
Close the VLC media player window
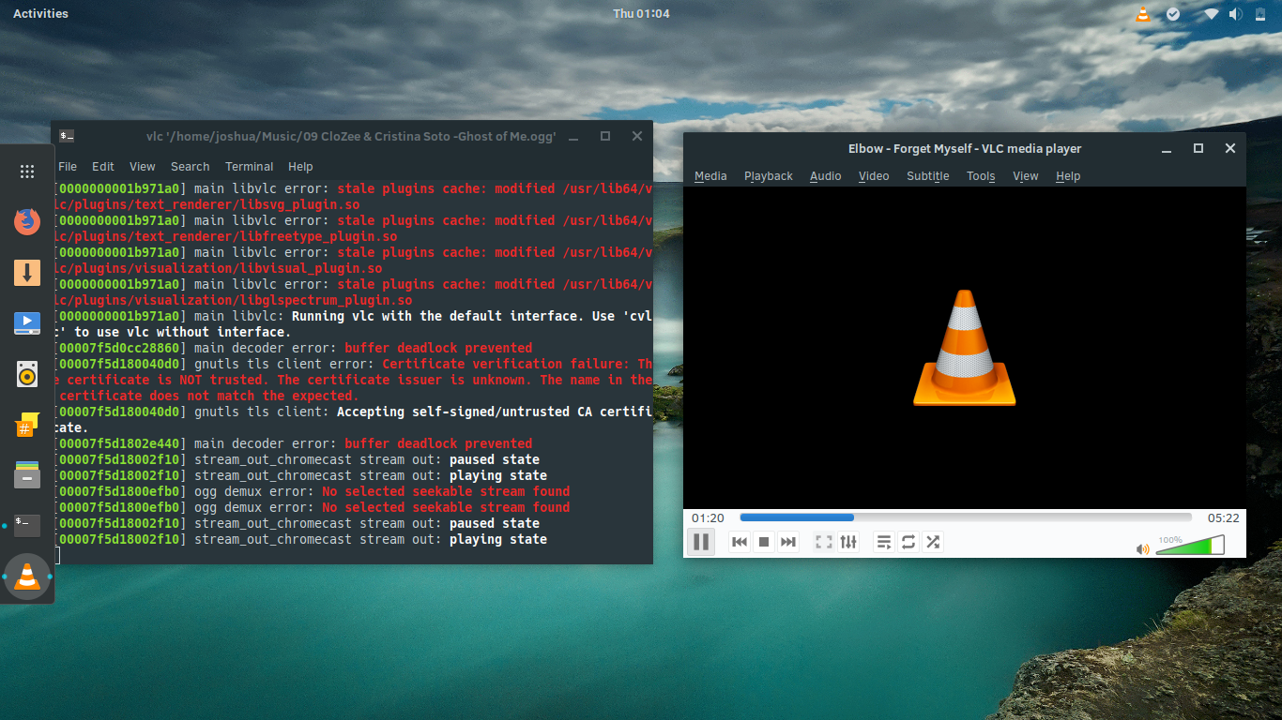(1230, 148)
